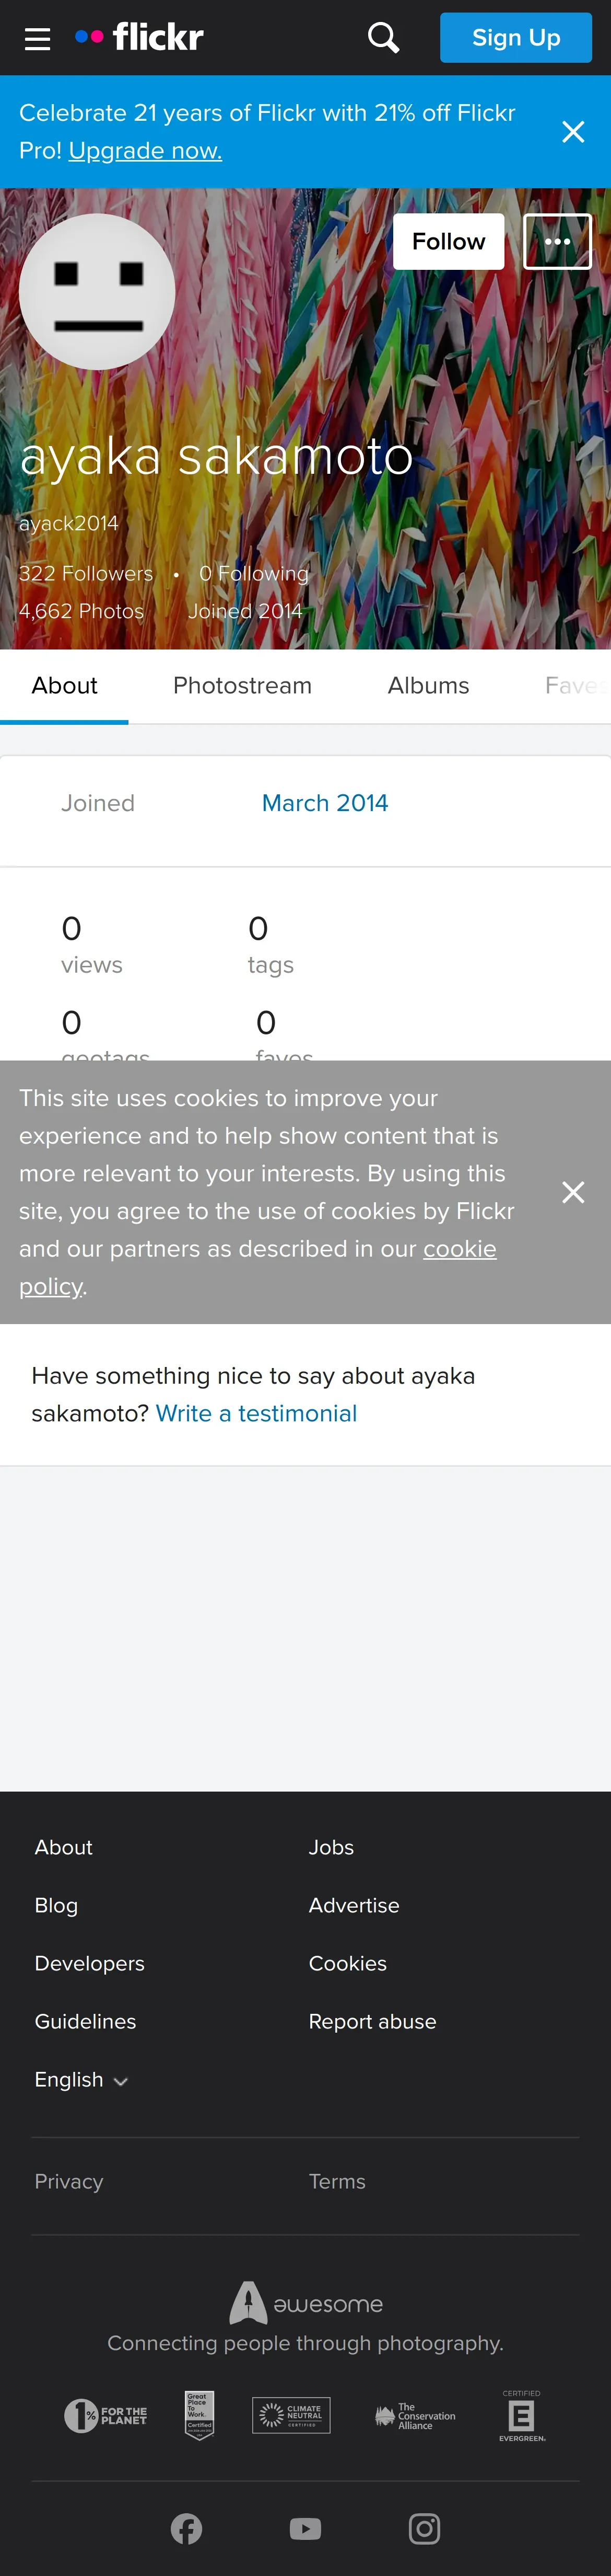Close the cookie notice banner
The width and height of the screenshot is (611, 2576).
coord(573,1192)
